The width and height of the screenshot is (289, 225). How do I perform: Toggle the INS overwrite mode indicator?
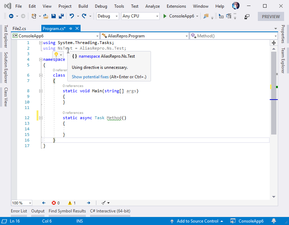click(79, 221)
